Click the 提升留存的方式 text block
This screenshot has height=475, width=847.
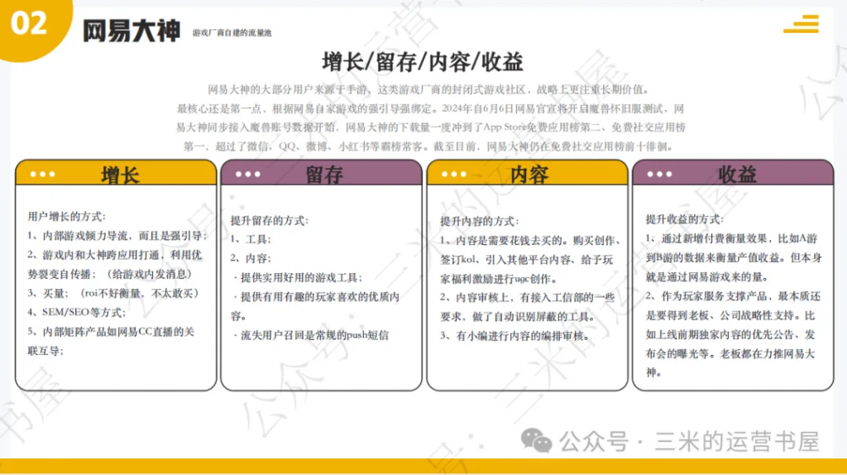coord(318,277)
